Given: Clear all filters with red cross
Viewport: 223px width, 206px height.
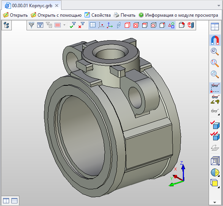Looking at the screenshot, I should [82, 25].
